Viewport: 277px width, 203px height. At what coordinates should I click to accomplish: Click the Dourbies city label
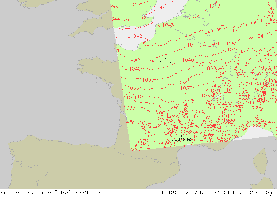181,139
